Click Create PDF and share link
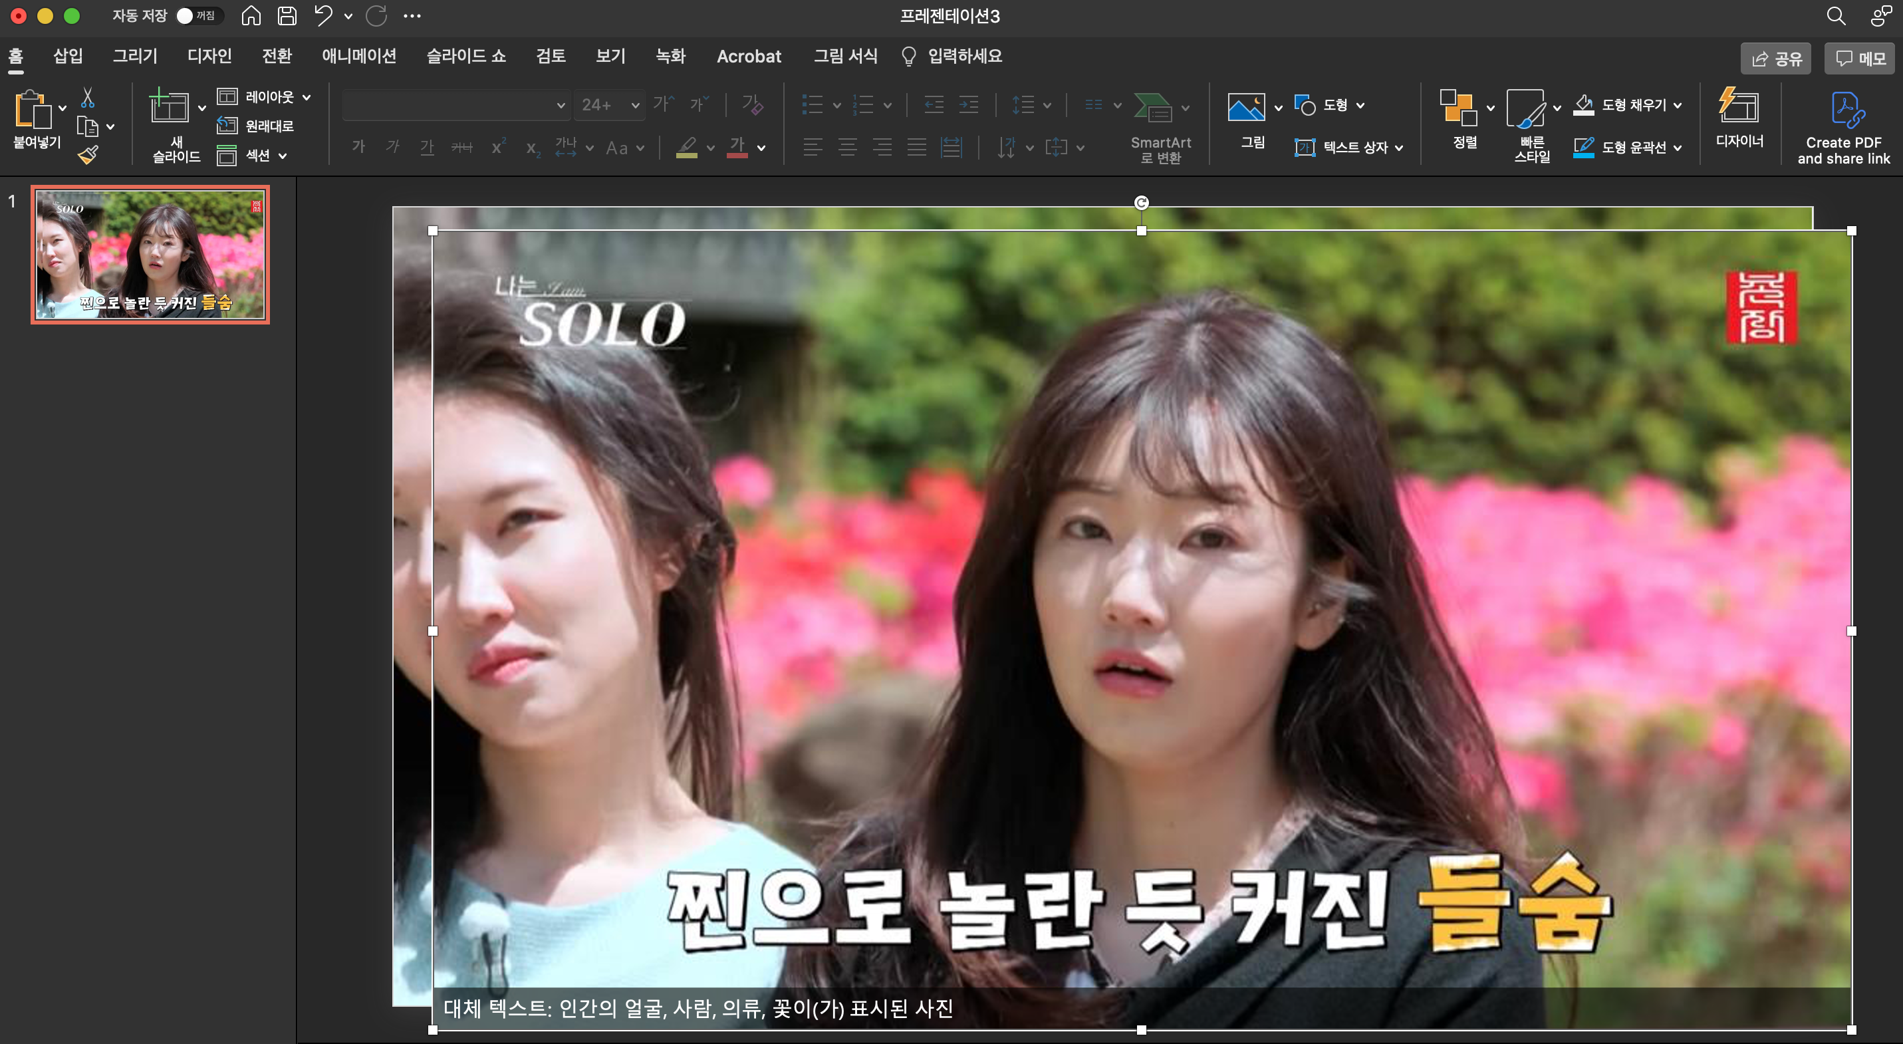 [1843, 127]
